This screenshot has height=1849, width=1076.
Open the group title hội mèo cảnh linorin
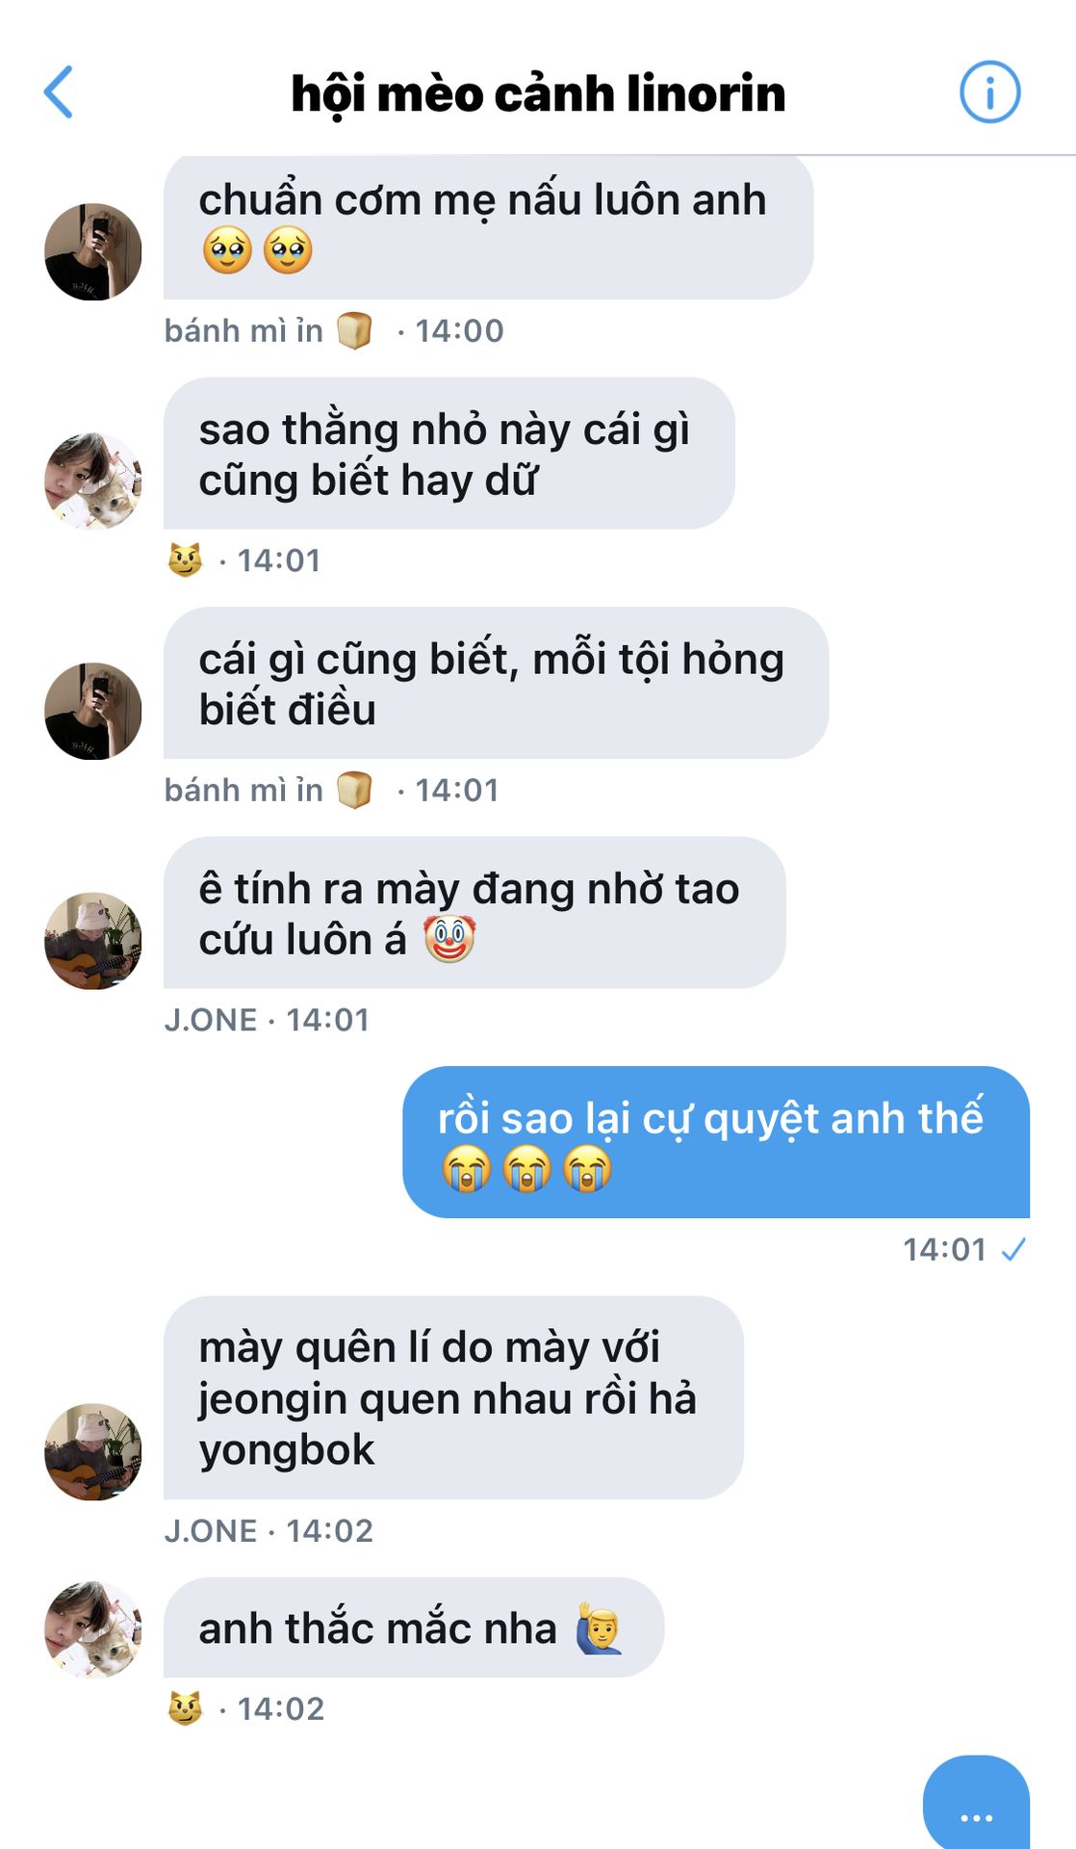coord(538,93)
